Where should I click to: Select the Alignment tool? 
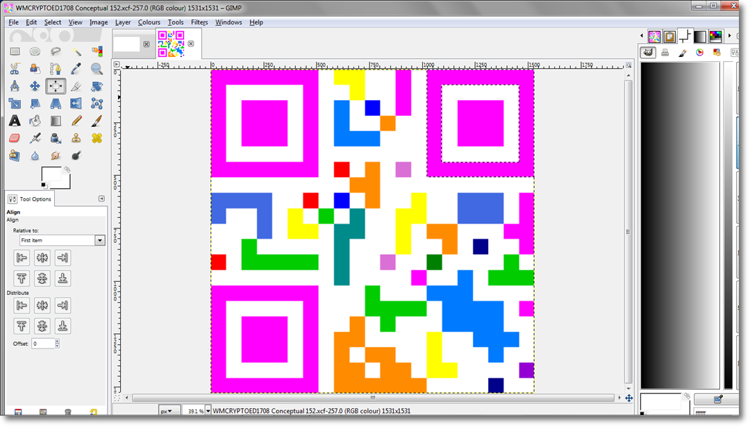point(56,86)
